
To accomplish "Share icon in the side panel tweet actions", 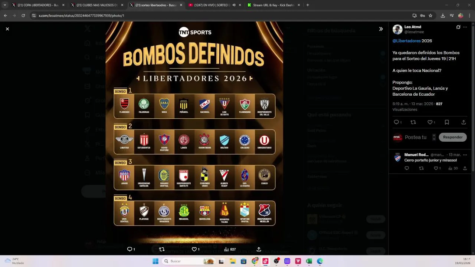I will click(463, 122).
